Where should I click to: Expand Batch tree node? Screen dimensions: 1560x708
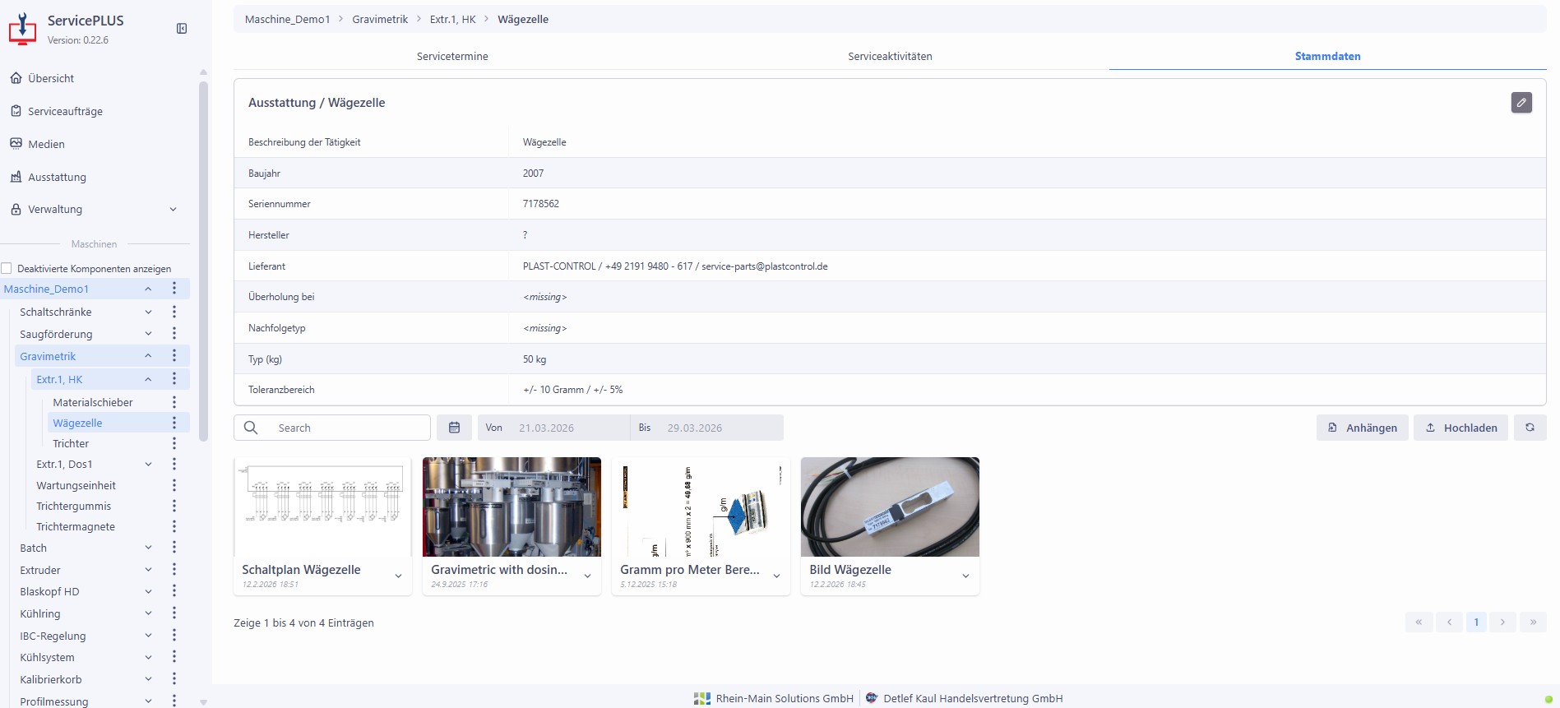148,548
